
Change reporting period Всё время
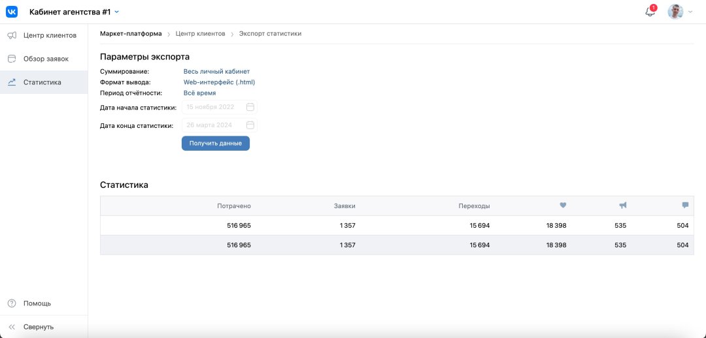coord(199,93)
